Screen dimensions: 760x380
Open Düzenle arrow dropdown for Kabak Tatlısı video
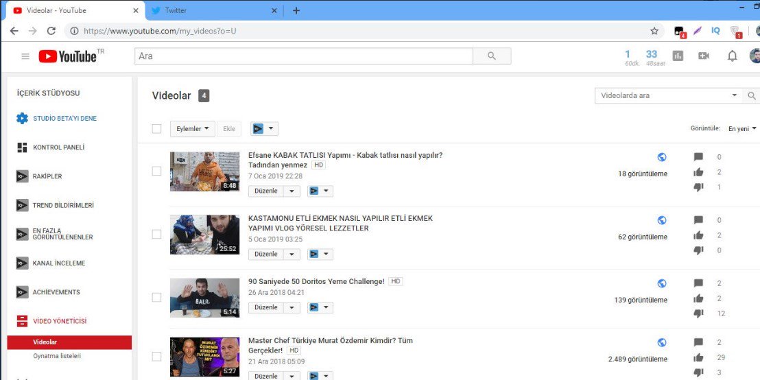[292, 191]
